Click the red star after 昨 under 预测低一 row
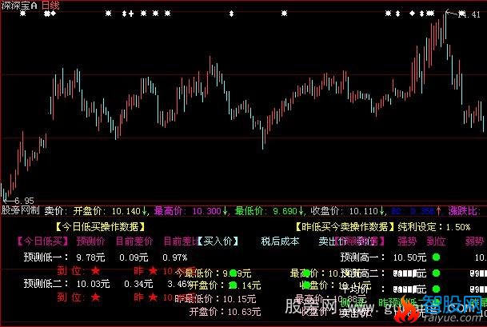Viewport: 487px width, 327px height. point(153,271)
